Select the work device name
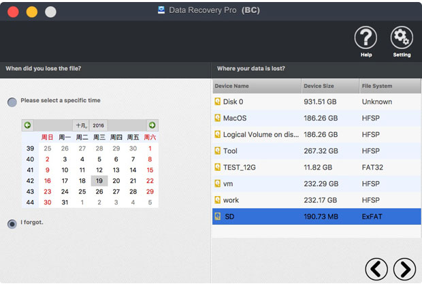This screenshot has height=286, width=422. pyautogui.click(x=231, y=200)
